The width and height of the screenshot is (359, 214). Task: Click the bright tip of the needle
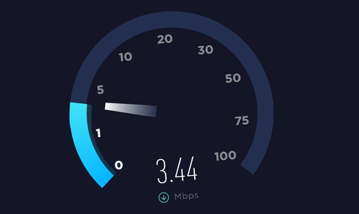tap(108, 107)
